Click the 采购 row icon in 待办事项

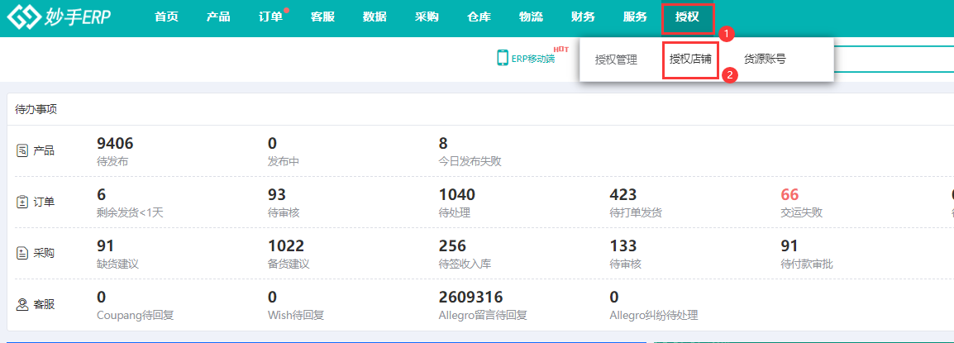click(x=23, y=254)
